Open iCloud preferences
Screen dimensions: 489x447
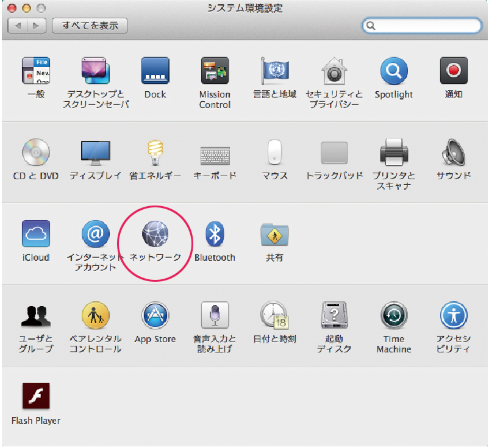[36, 234]
